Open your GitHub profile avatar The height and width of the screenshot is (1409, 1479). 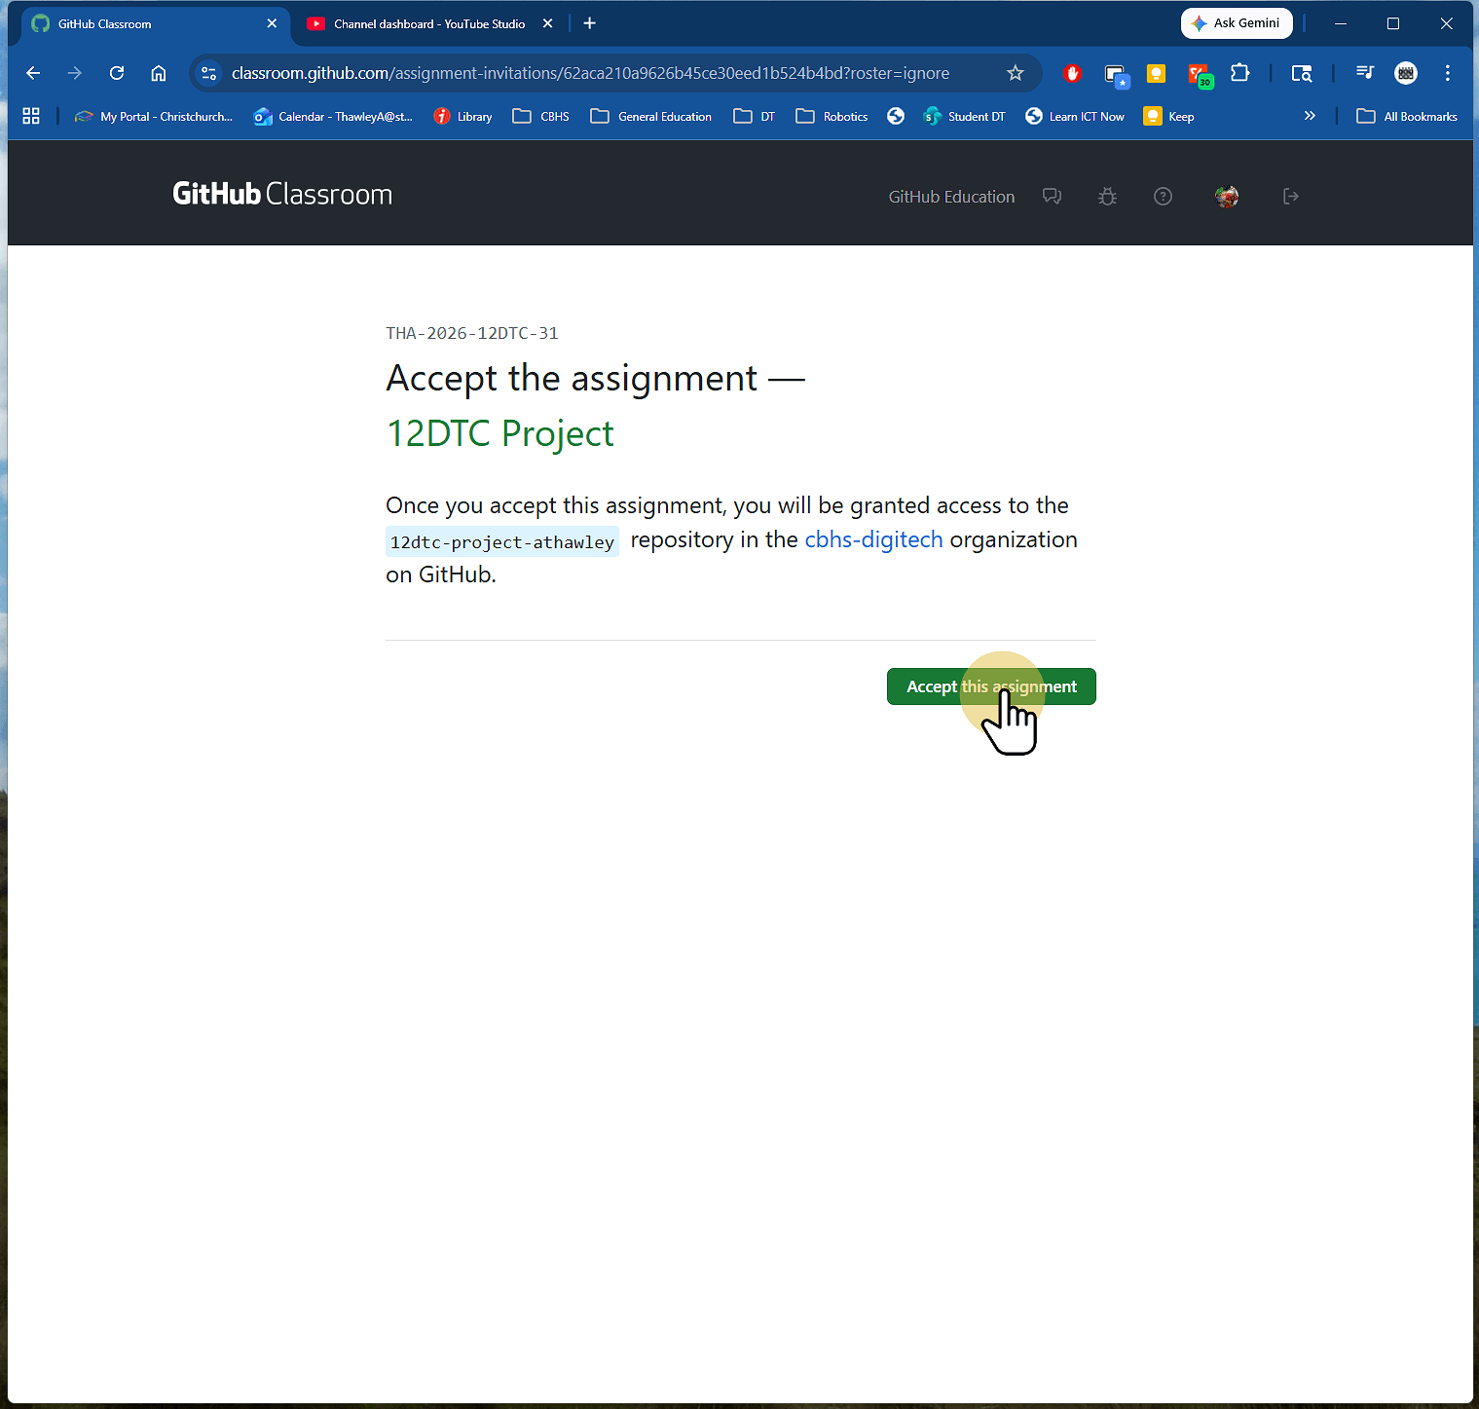pyautogui.click(x=1226, y=196)
